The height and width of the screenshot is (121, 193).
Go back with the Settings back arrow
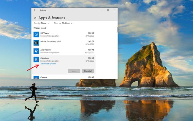point(34,10)
